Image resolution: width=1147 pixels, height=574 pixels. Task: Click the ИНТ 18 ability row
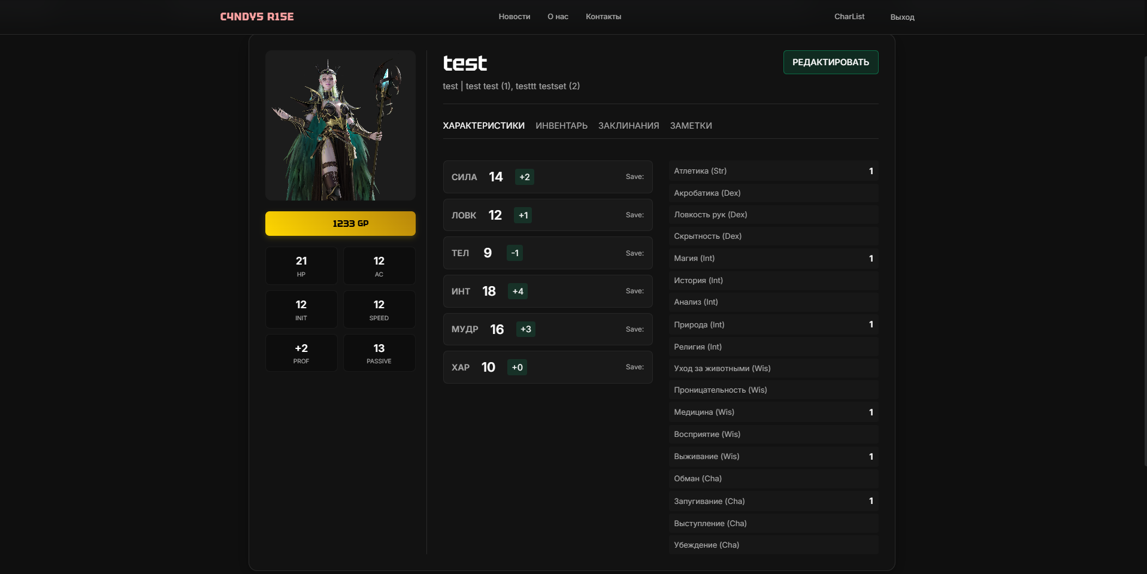[547, 291]
